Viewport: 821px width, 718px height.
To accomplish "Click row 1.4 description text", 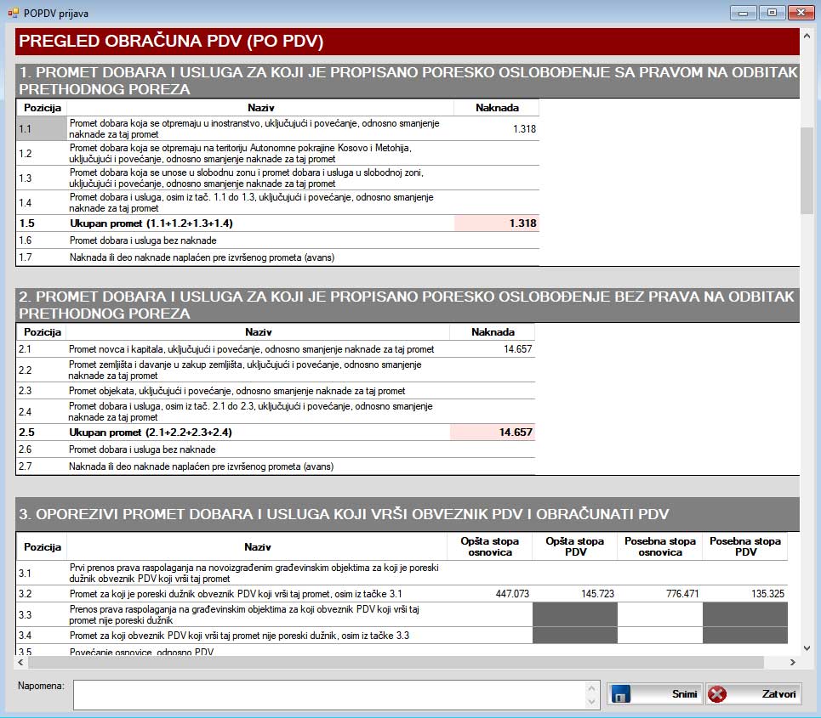I will (x=251, y=202).
